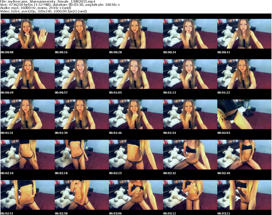This screenshot has height=215, width=272.
Task: Open the frame thumbnail above 00:01:05
Action: pos(136,74)
